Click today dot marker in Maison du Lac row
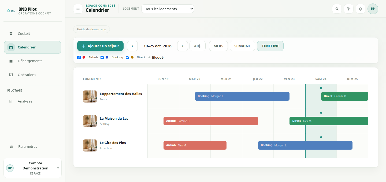The image size is (386, 182). [x=321, y=113]
